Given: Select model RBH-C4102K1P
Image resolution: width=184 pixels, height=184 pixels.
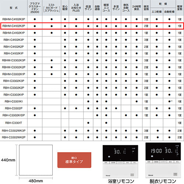Looking at the screenshot, I should (14, 53).
